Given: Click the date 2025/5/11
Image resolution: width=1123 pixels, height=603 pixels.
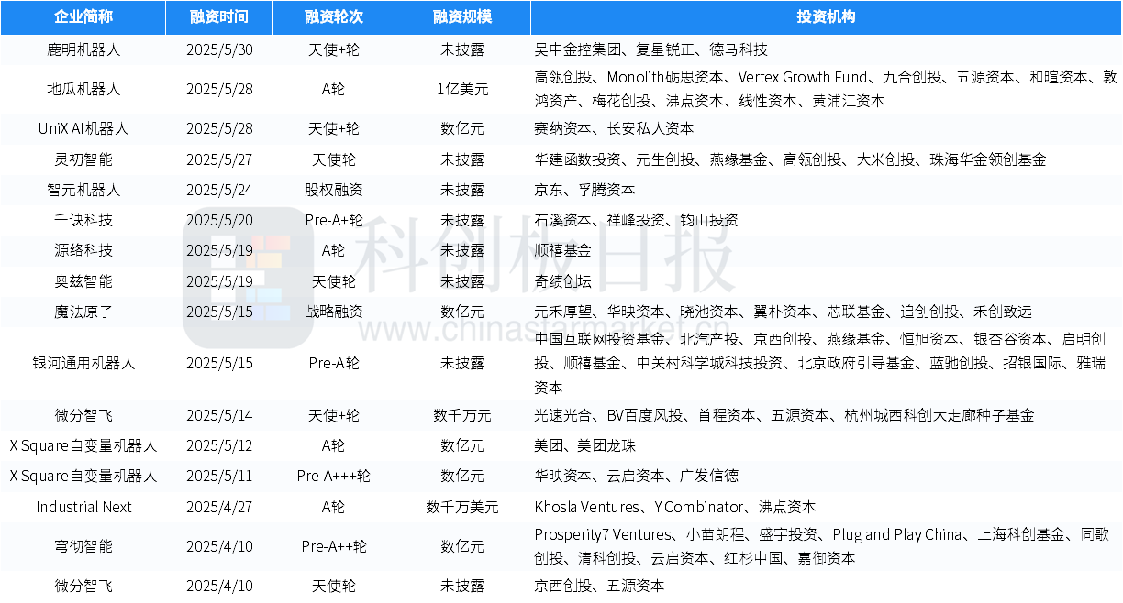Looking at the screenshot, I should [217, 476].
